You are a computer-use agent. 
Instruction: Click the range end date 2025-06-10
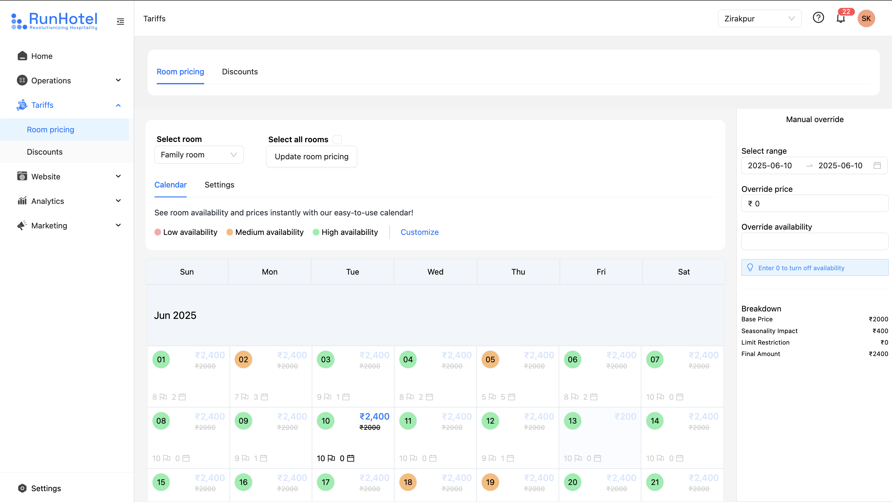tap(840, 165)
